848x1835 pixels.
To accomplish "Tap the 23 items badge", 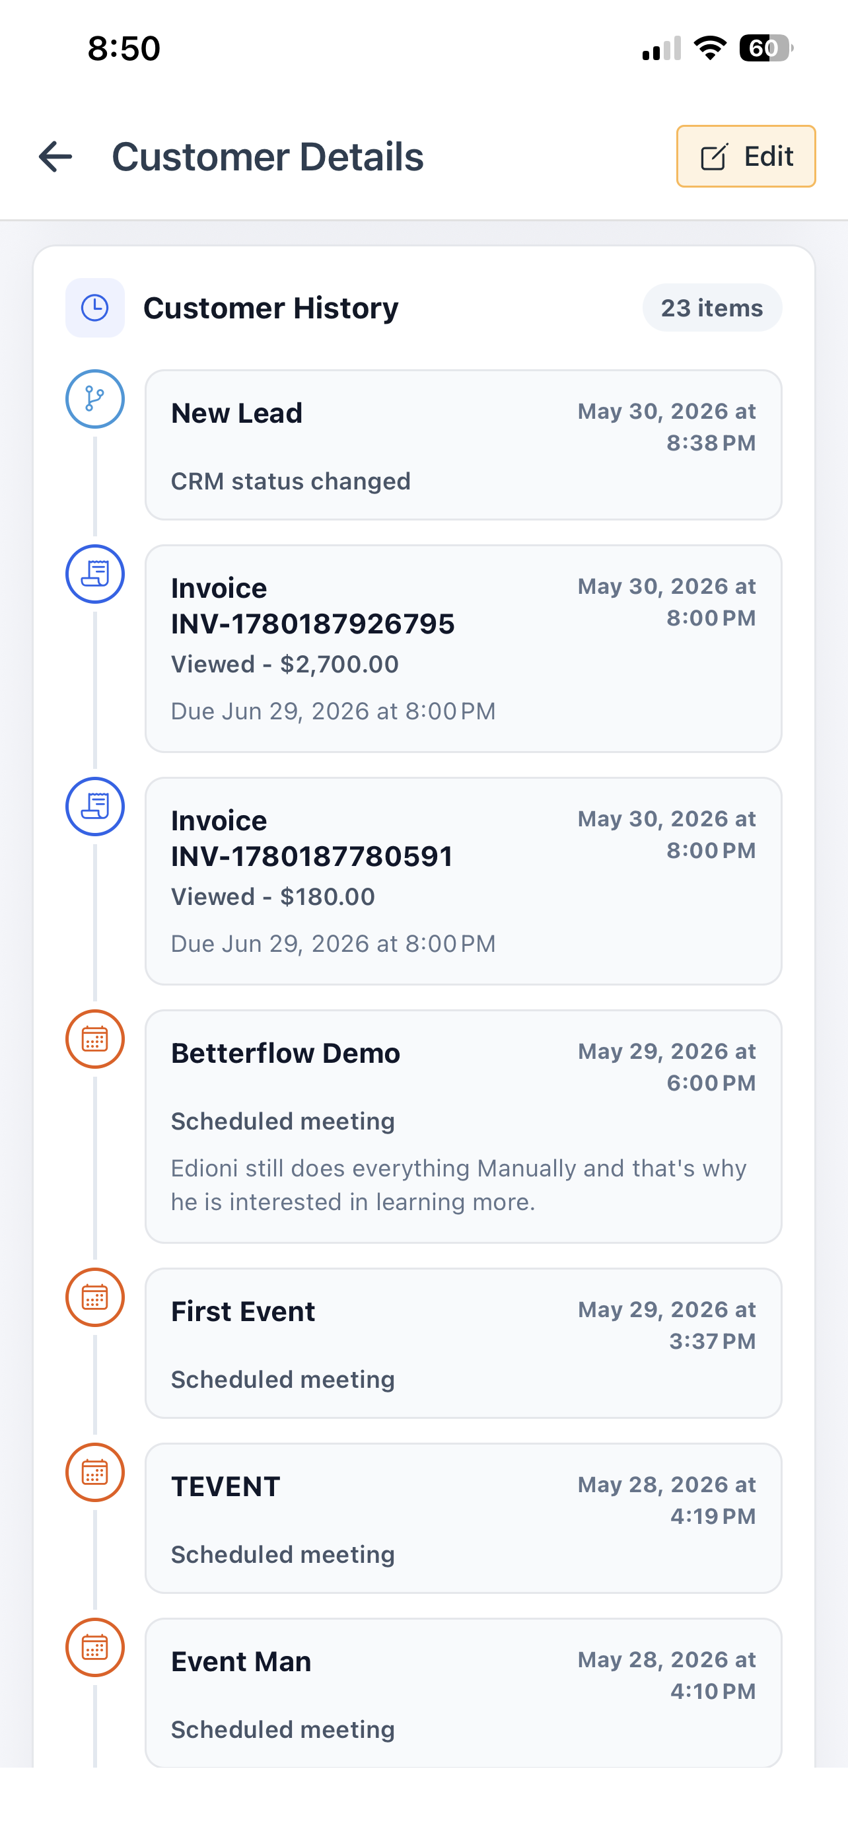I will click(712, 308).
